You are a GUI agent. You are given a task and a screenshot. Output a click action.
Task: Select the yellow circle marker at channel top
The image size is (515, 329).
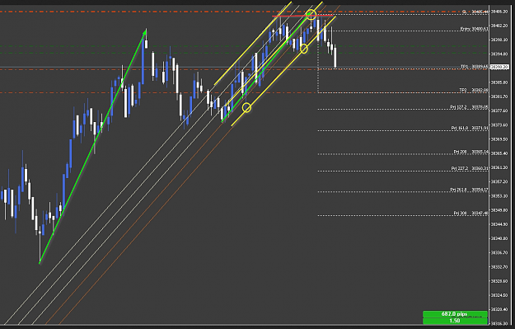311,15
